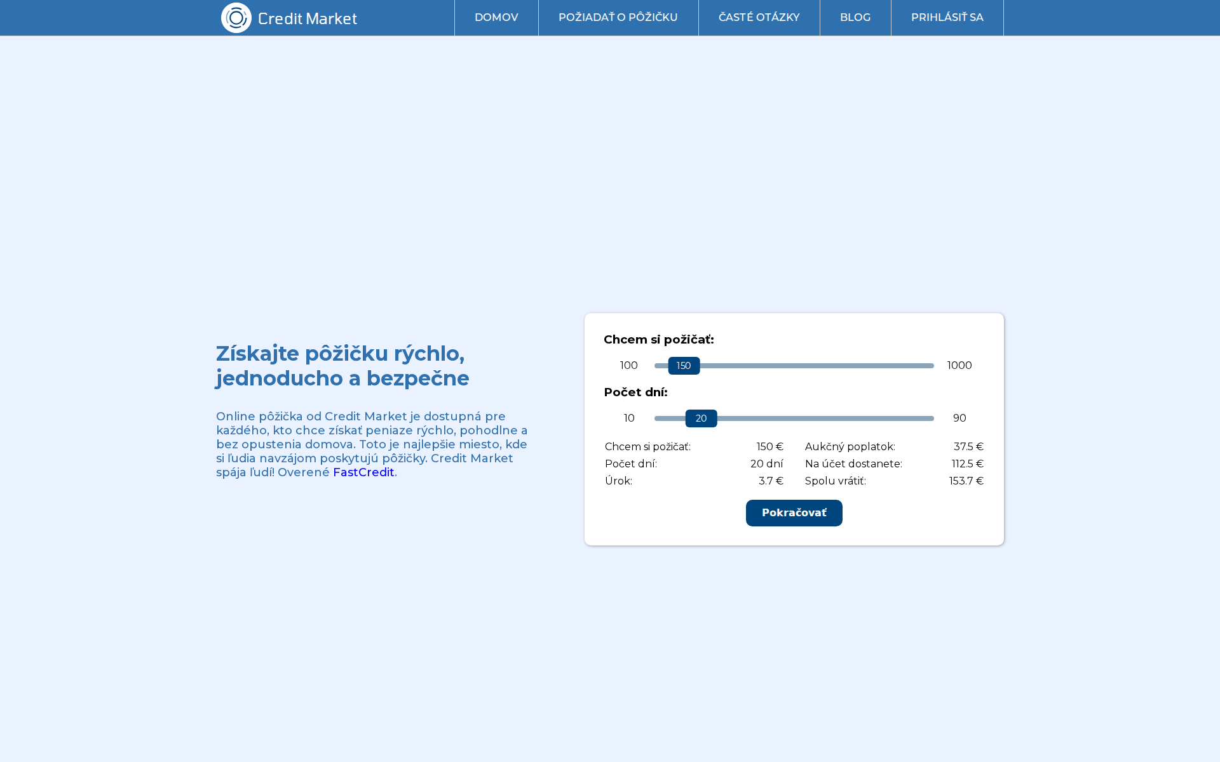The width and height of the screenshot is (1220, 762).
Task: Click the 10 minimum days label
Action: tap(629, 418)
